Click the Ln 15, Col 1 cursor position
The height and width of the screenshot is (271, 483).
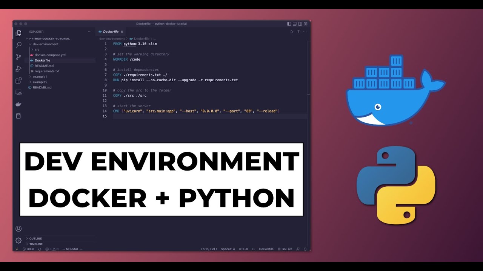[x=209, y=249]
